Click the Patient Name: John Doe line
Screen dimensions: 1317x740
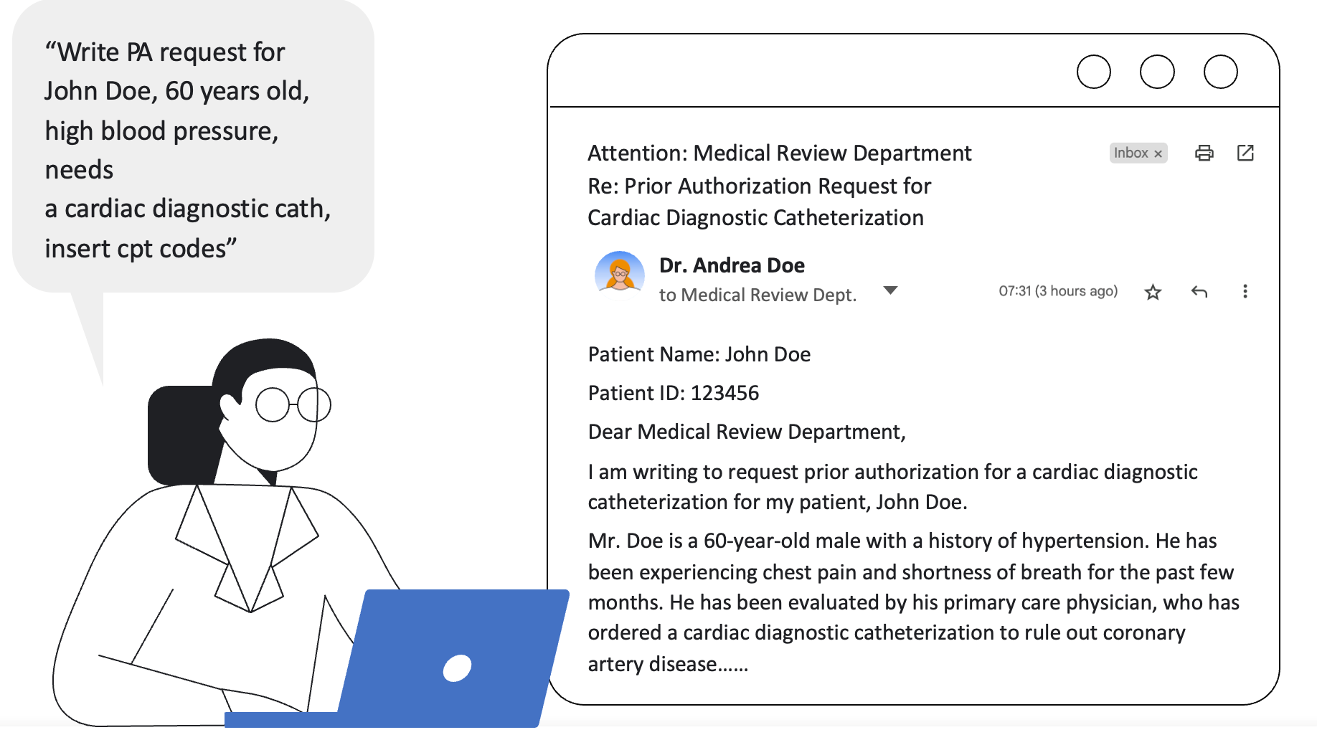699,354
